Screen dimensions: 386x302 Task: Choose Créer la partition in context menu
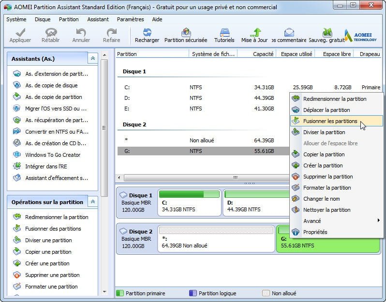tap(337, 165)
